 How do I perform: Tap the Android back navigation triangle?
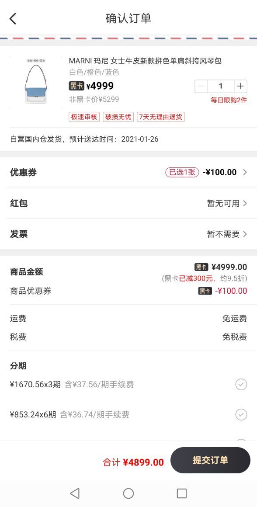click(75, 493)
